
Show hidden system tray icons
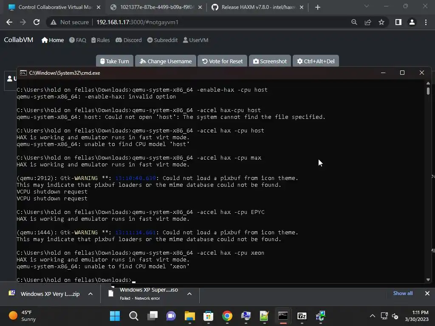click(x=372, y=316)
